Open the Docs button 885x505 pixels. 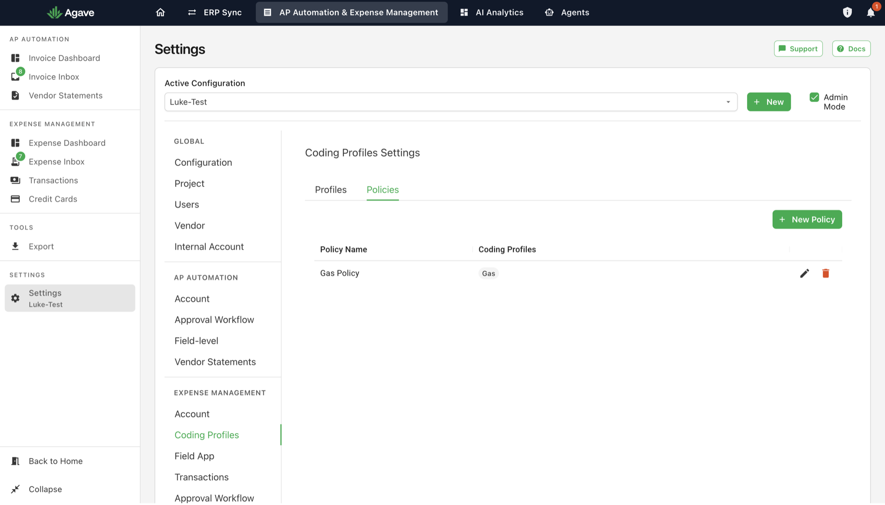851,49
